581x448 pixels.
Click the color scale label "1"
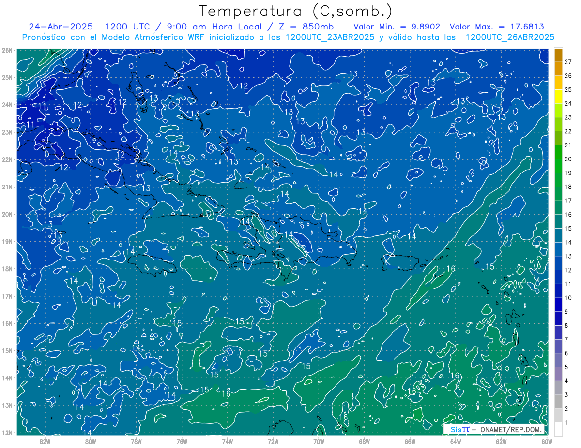[x=566, y=423]
